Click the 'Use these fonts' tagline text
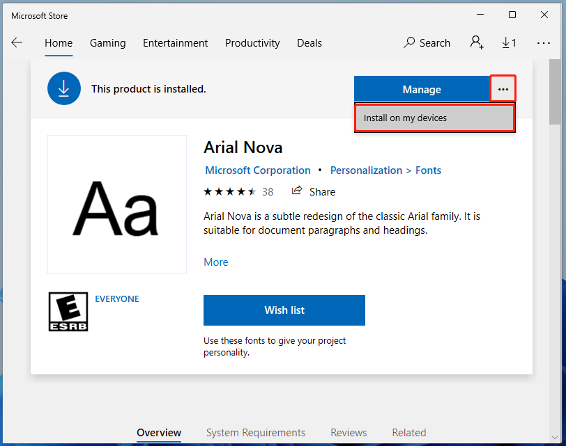 (275, 347)
